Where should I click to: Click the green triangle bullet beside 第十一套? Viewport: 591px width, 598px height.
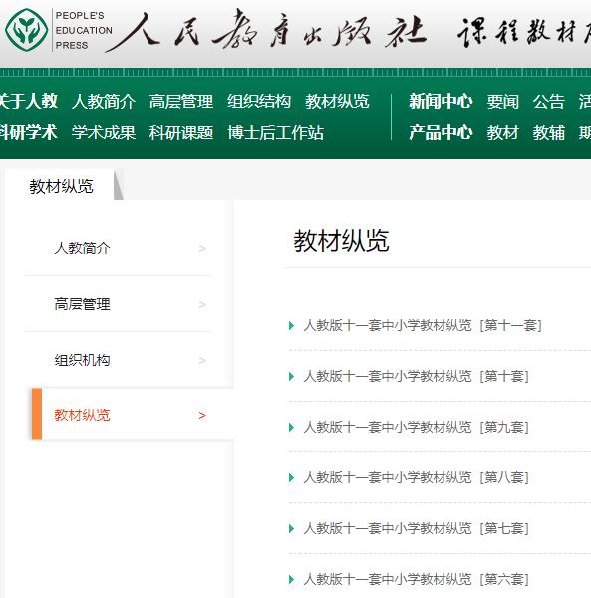(292, 325)
